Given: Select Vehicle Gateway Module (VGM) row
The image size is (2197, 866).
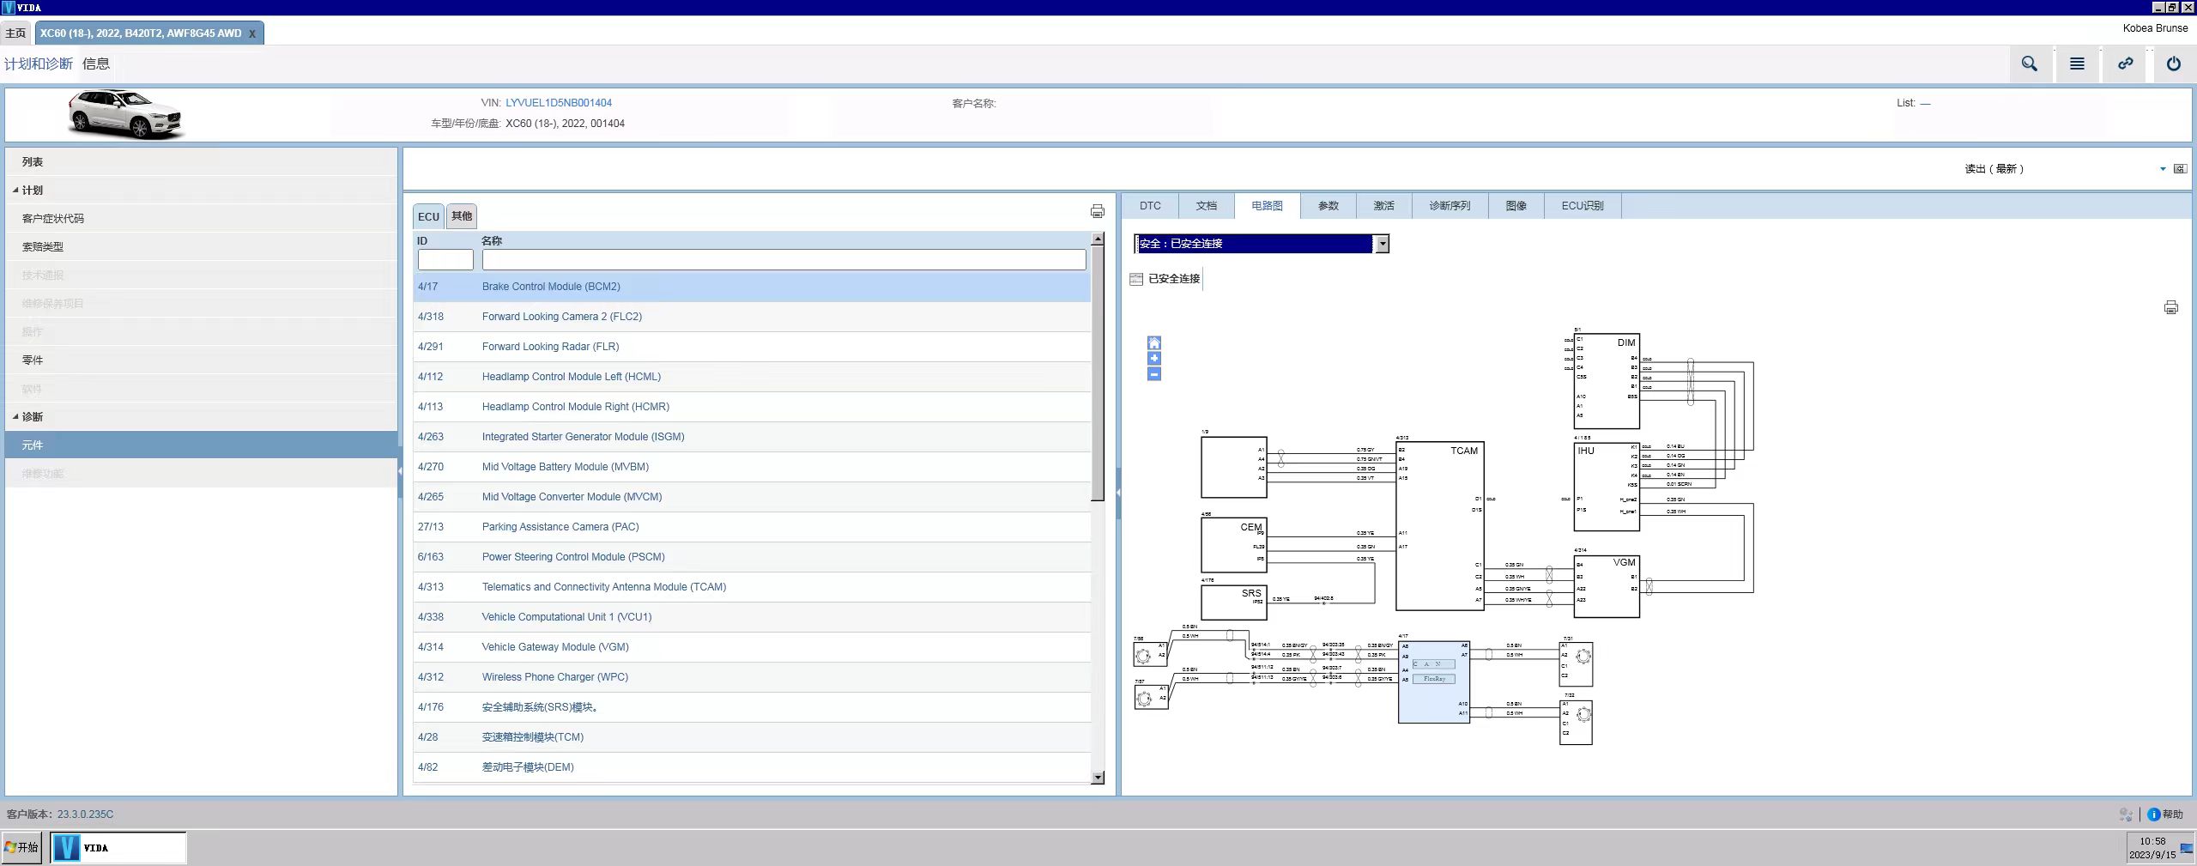Looking at the screenshot, I should click(x=554, y=647).
